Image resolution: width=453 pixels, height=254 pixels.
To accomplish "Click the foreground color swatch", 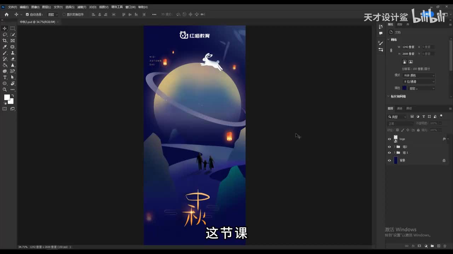I will tap(7, 97).
